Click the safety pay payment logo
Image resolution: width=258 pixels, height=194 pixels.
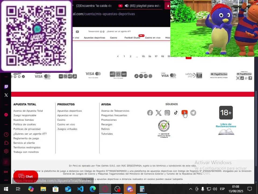(194, 75)
